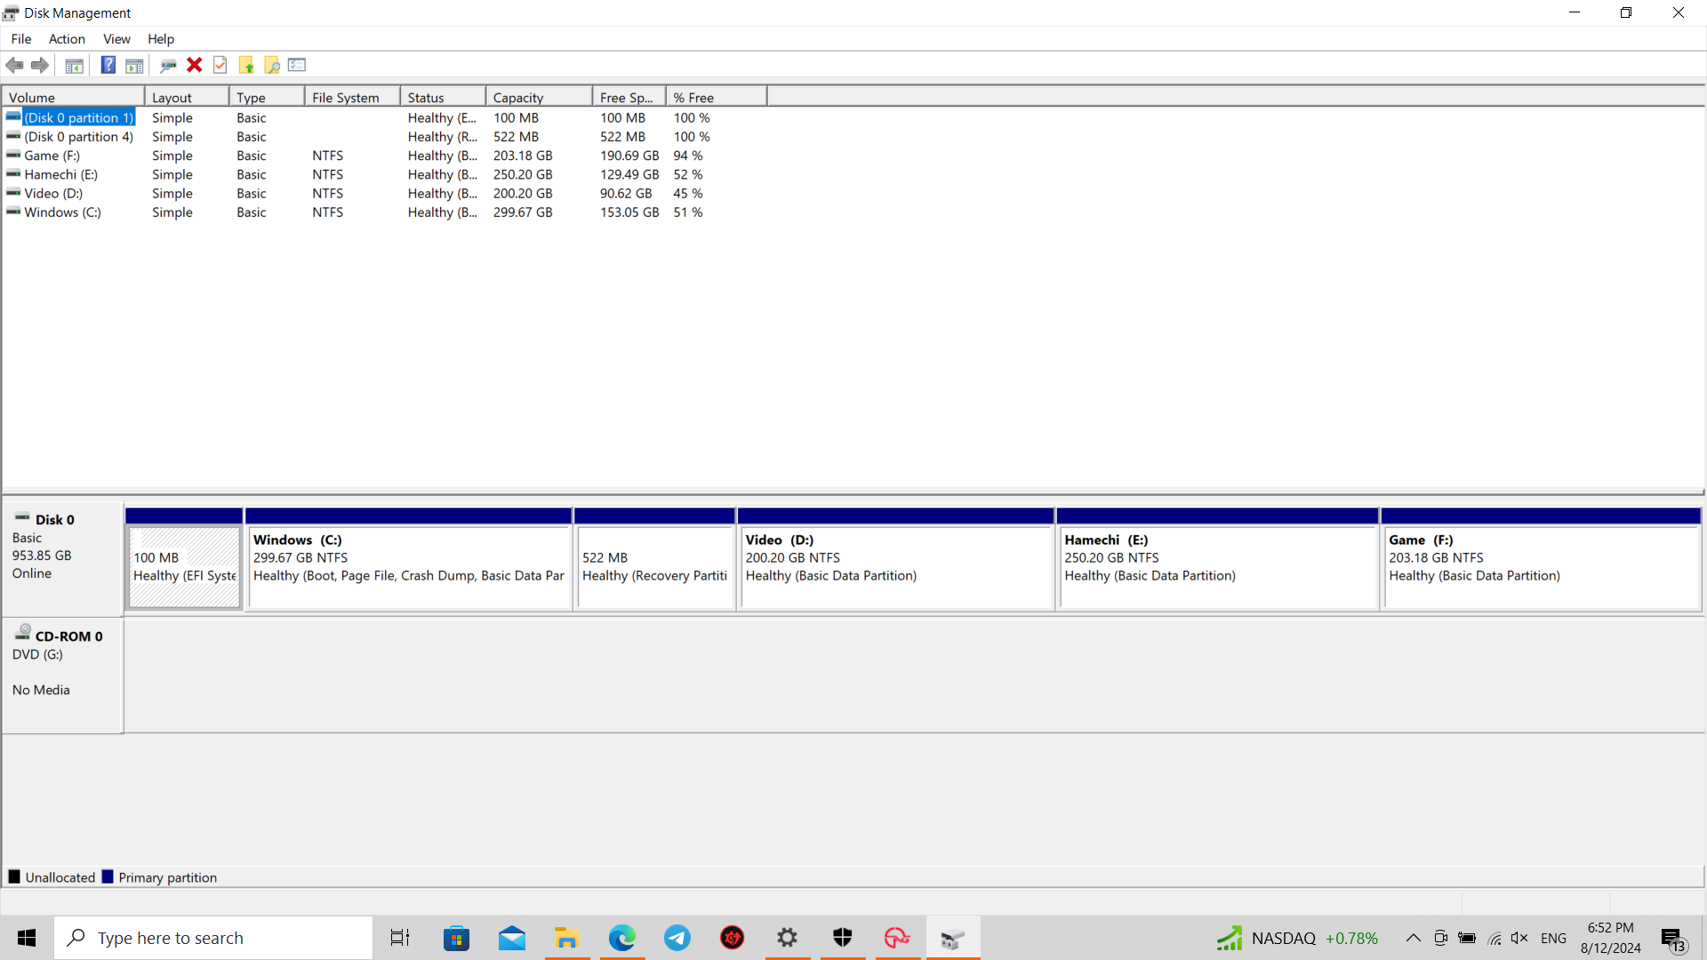Open the View menu
1707x960 pixels.
click(116, 39)
